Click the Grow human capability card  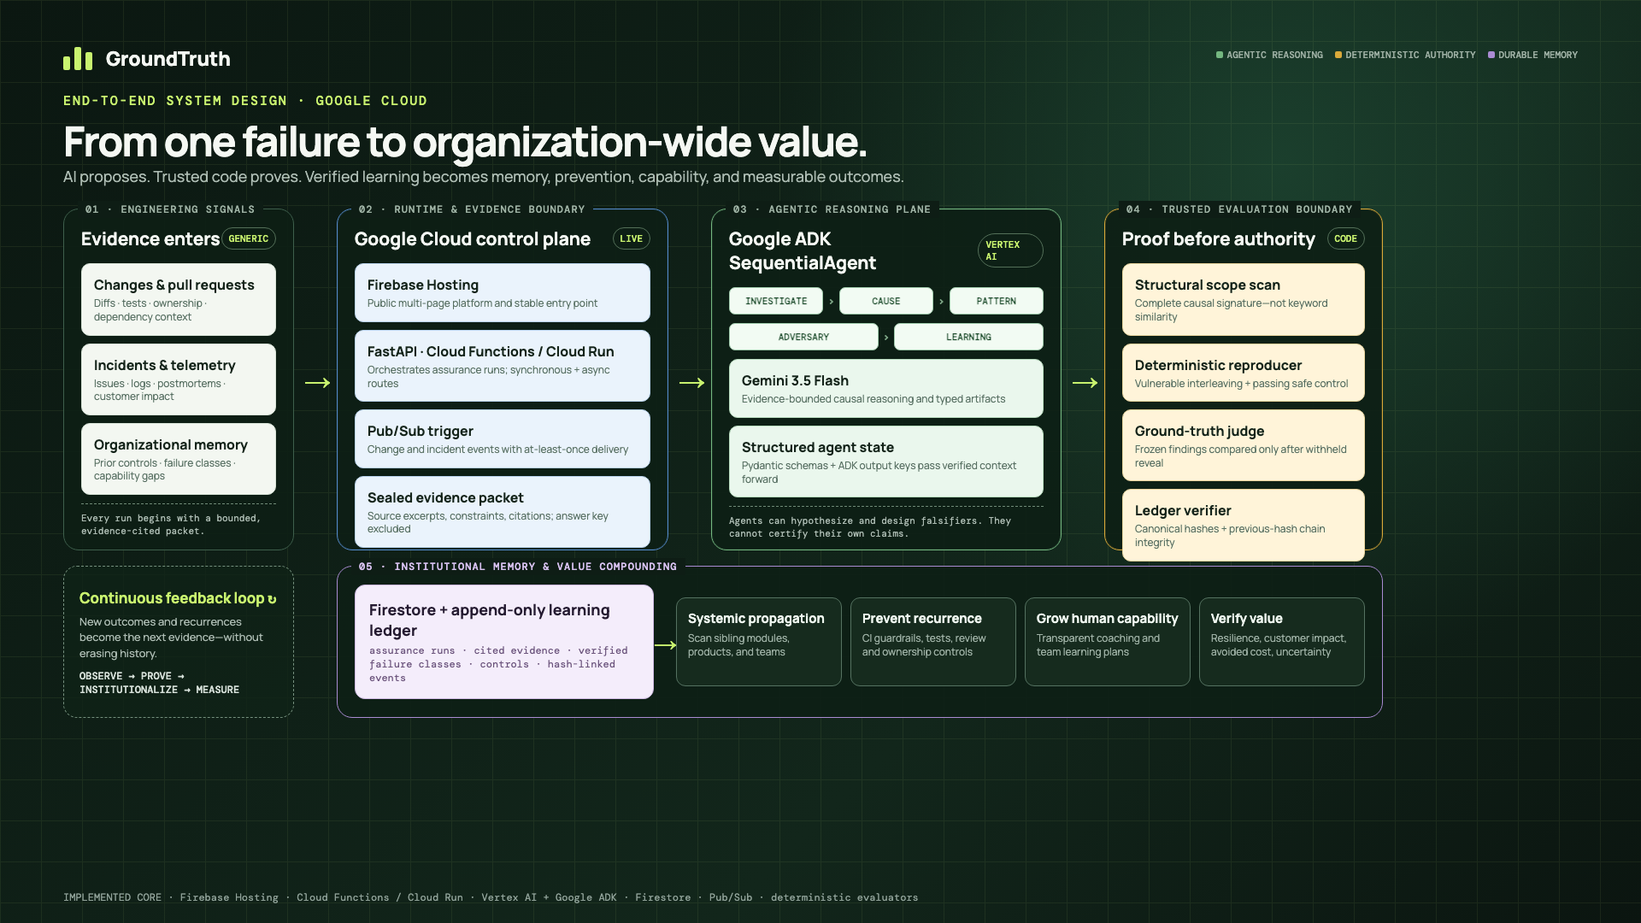1108,642
